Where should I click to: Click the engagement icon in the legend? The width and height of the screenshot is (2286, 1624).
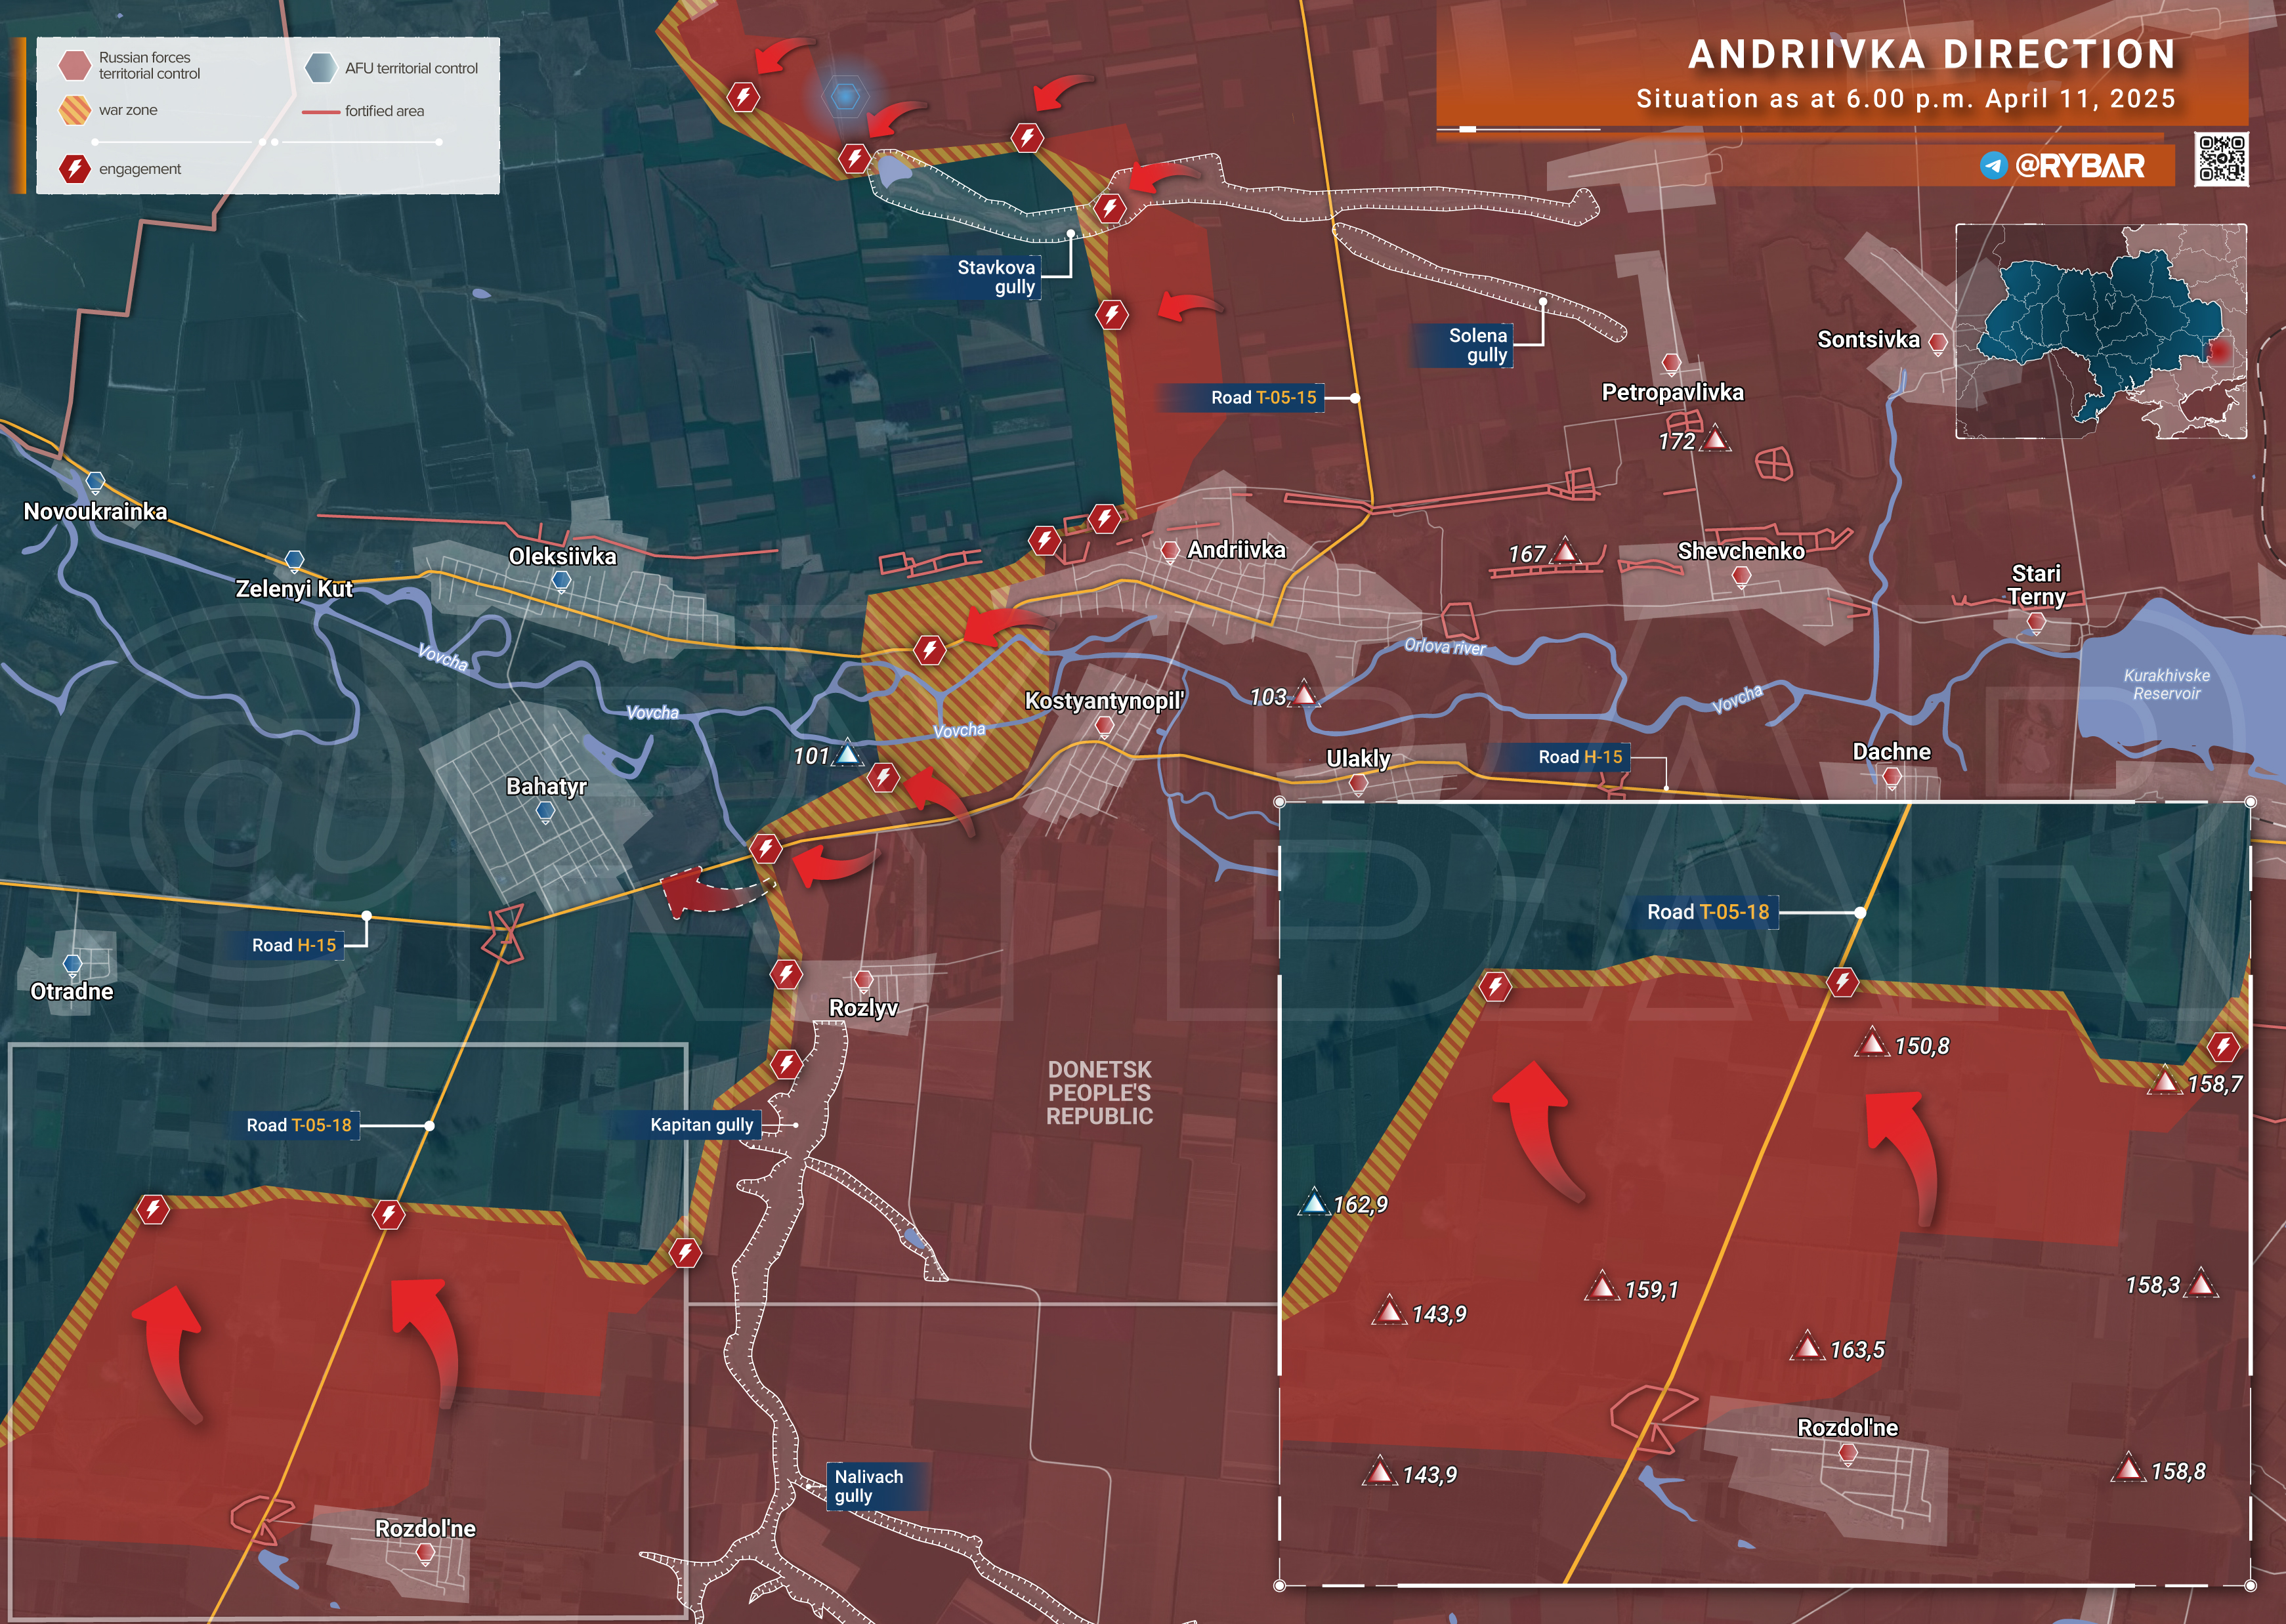[x=74, y=168]
